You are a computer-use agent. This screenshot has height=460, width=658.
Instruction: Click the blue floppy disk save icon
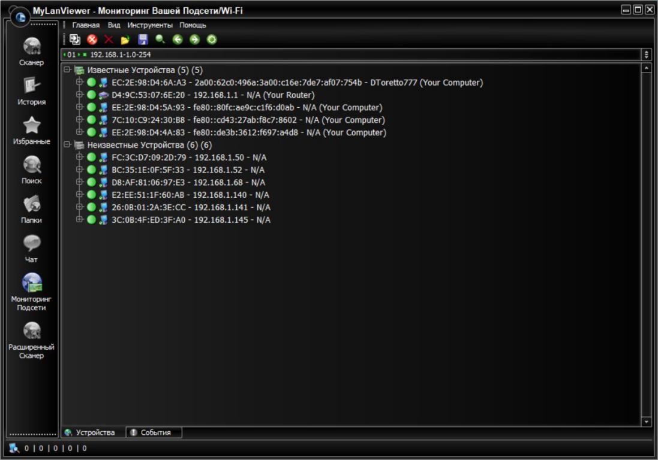[x=143, y=40]
